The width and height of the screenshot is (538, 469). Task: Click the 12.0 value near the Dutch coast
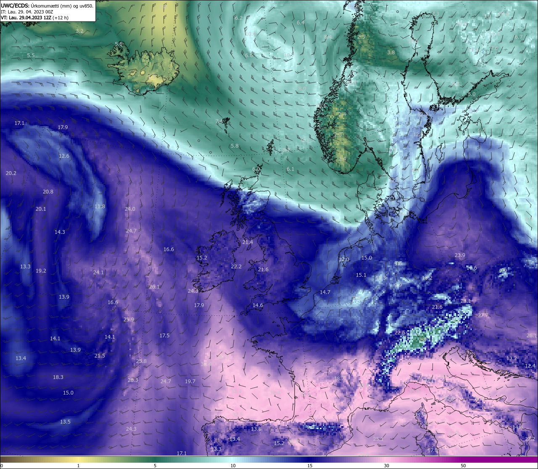pyautogui.click(x=344, y=259)
